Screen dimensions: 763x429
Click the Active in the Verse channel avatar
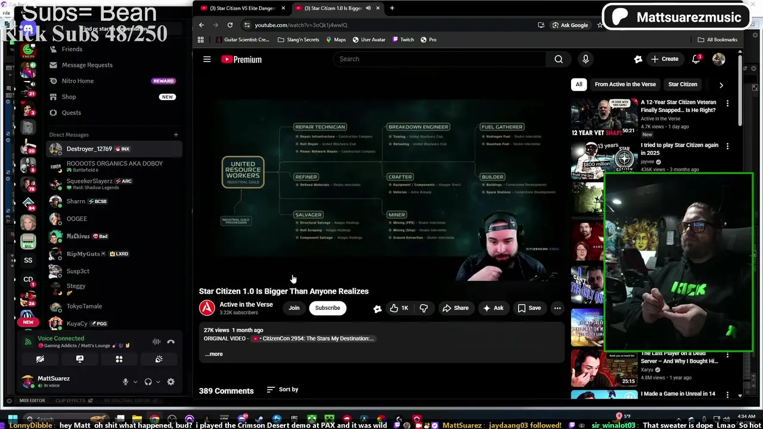pos(207,307)
